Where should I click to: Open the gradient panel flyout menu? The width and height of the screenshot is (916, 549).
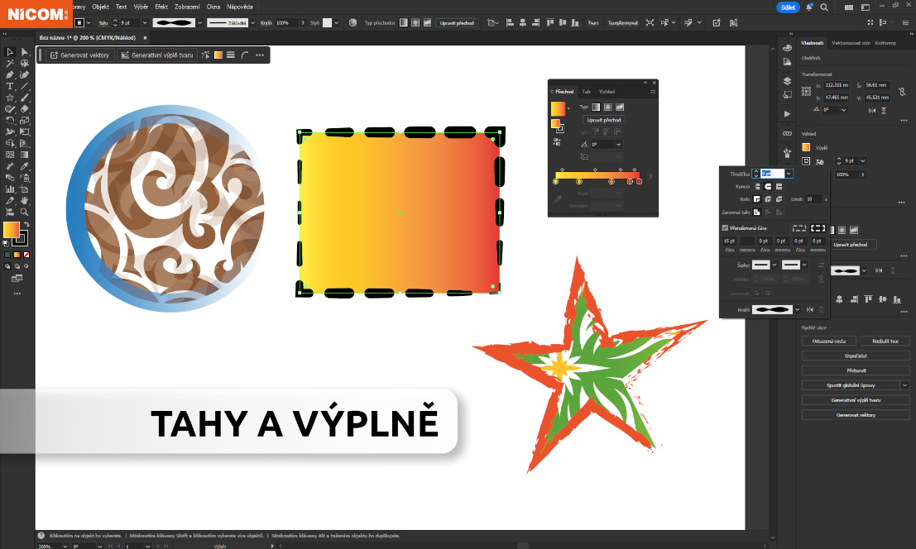coord(653,92)
